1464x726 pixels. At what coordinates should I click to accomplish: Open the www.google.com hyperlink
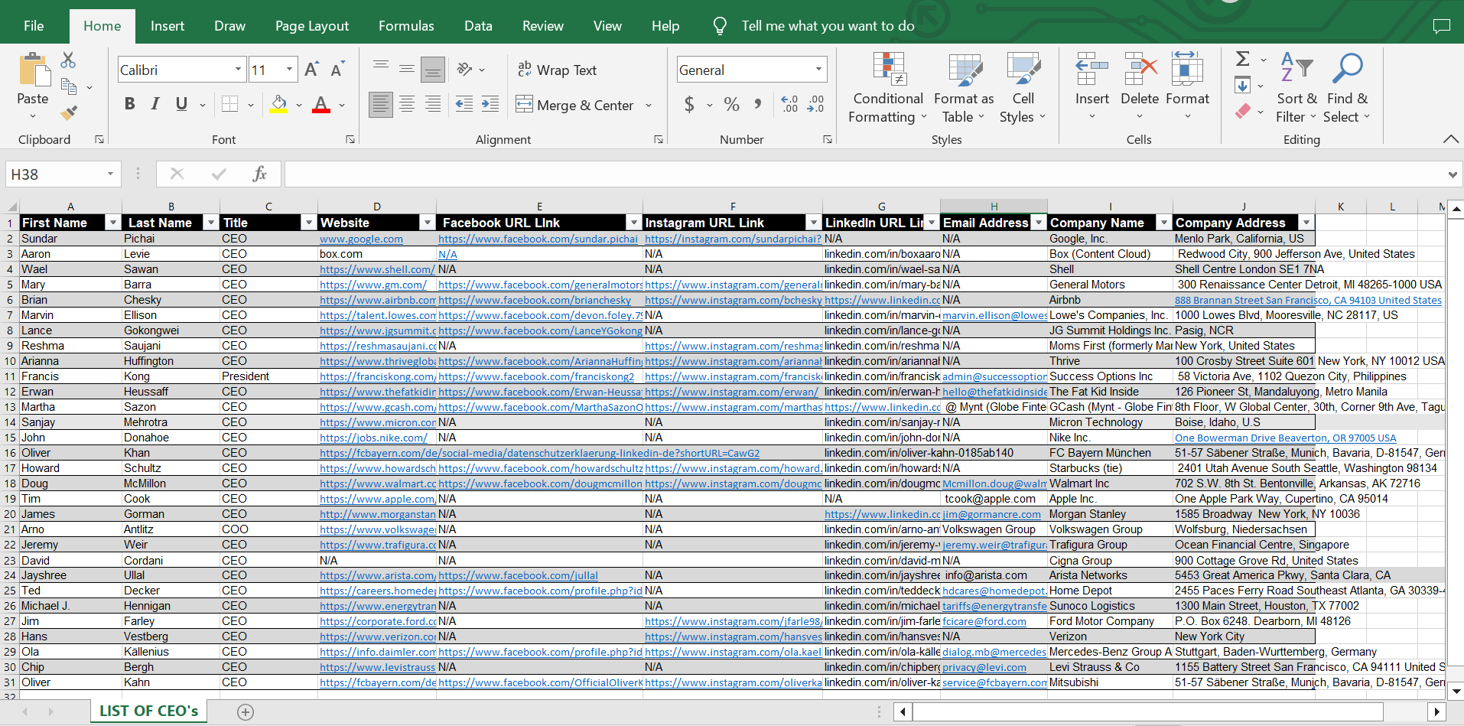click(361, 239)
